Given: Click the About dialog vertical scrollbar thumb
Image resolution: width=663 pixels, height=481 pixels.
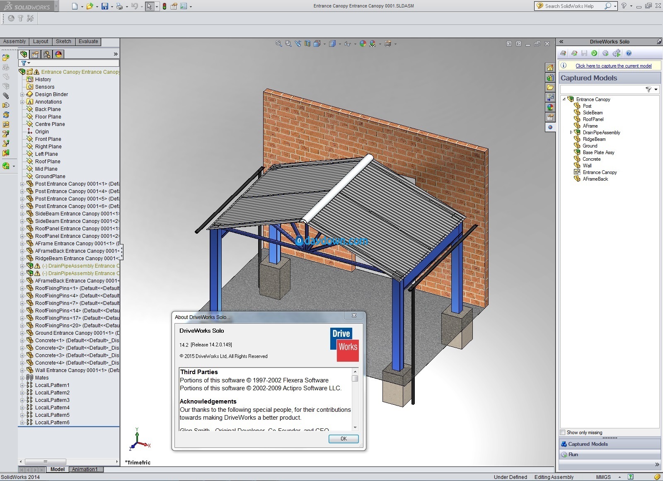Looking at the screenshot, I should point(355,378).
